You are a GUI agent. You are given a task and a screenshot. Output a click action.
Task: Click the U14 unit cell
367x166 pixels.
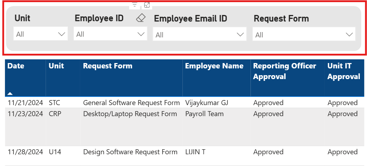55,152
